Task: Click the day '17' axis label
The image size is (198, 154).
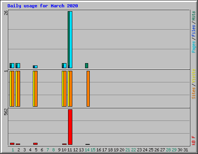Action: coord(104,150)
